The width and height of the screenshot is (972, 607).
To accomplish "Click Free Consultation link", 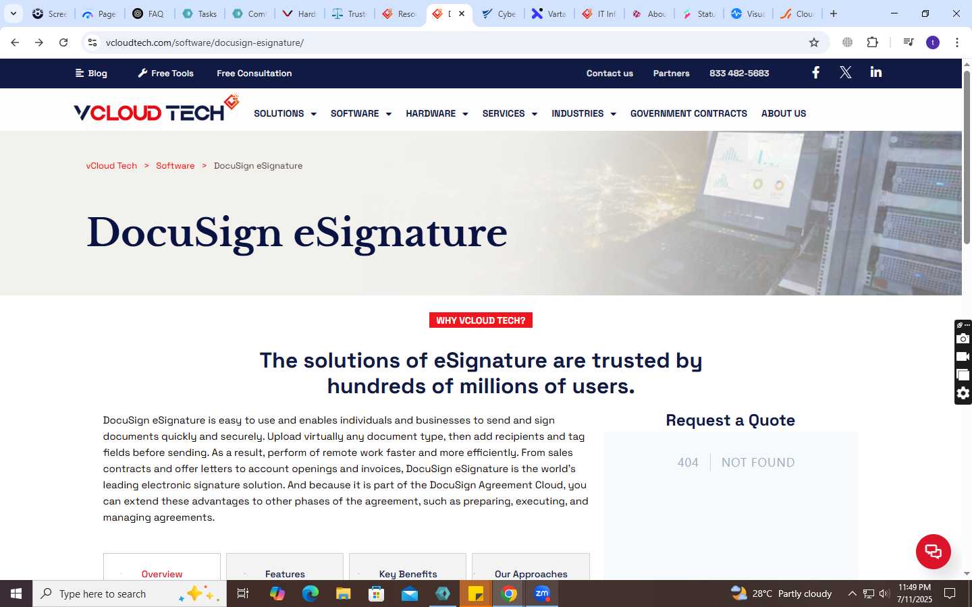I will 254,73.
